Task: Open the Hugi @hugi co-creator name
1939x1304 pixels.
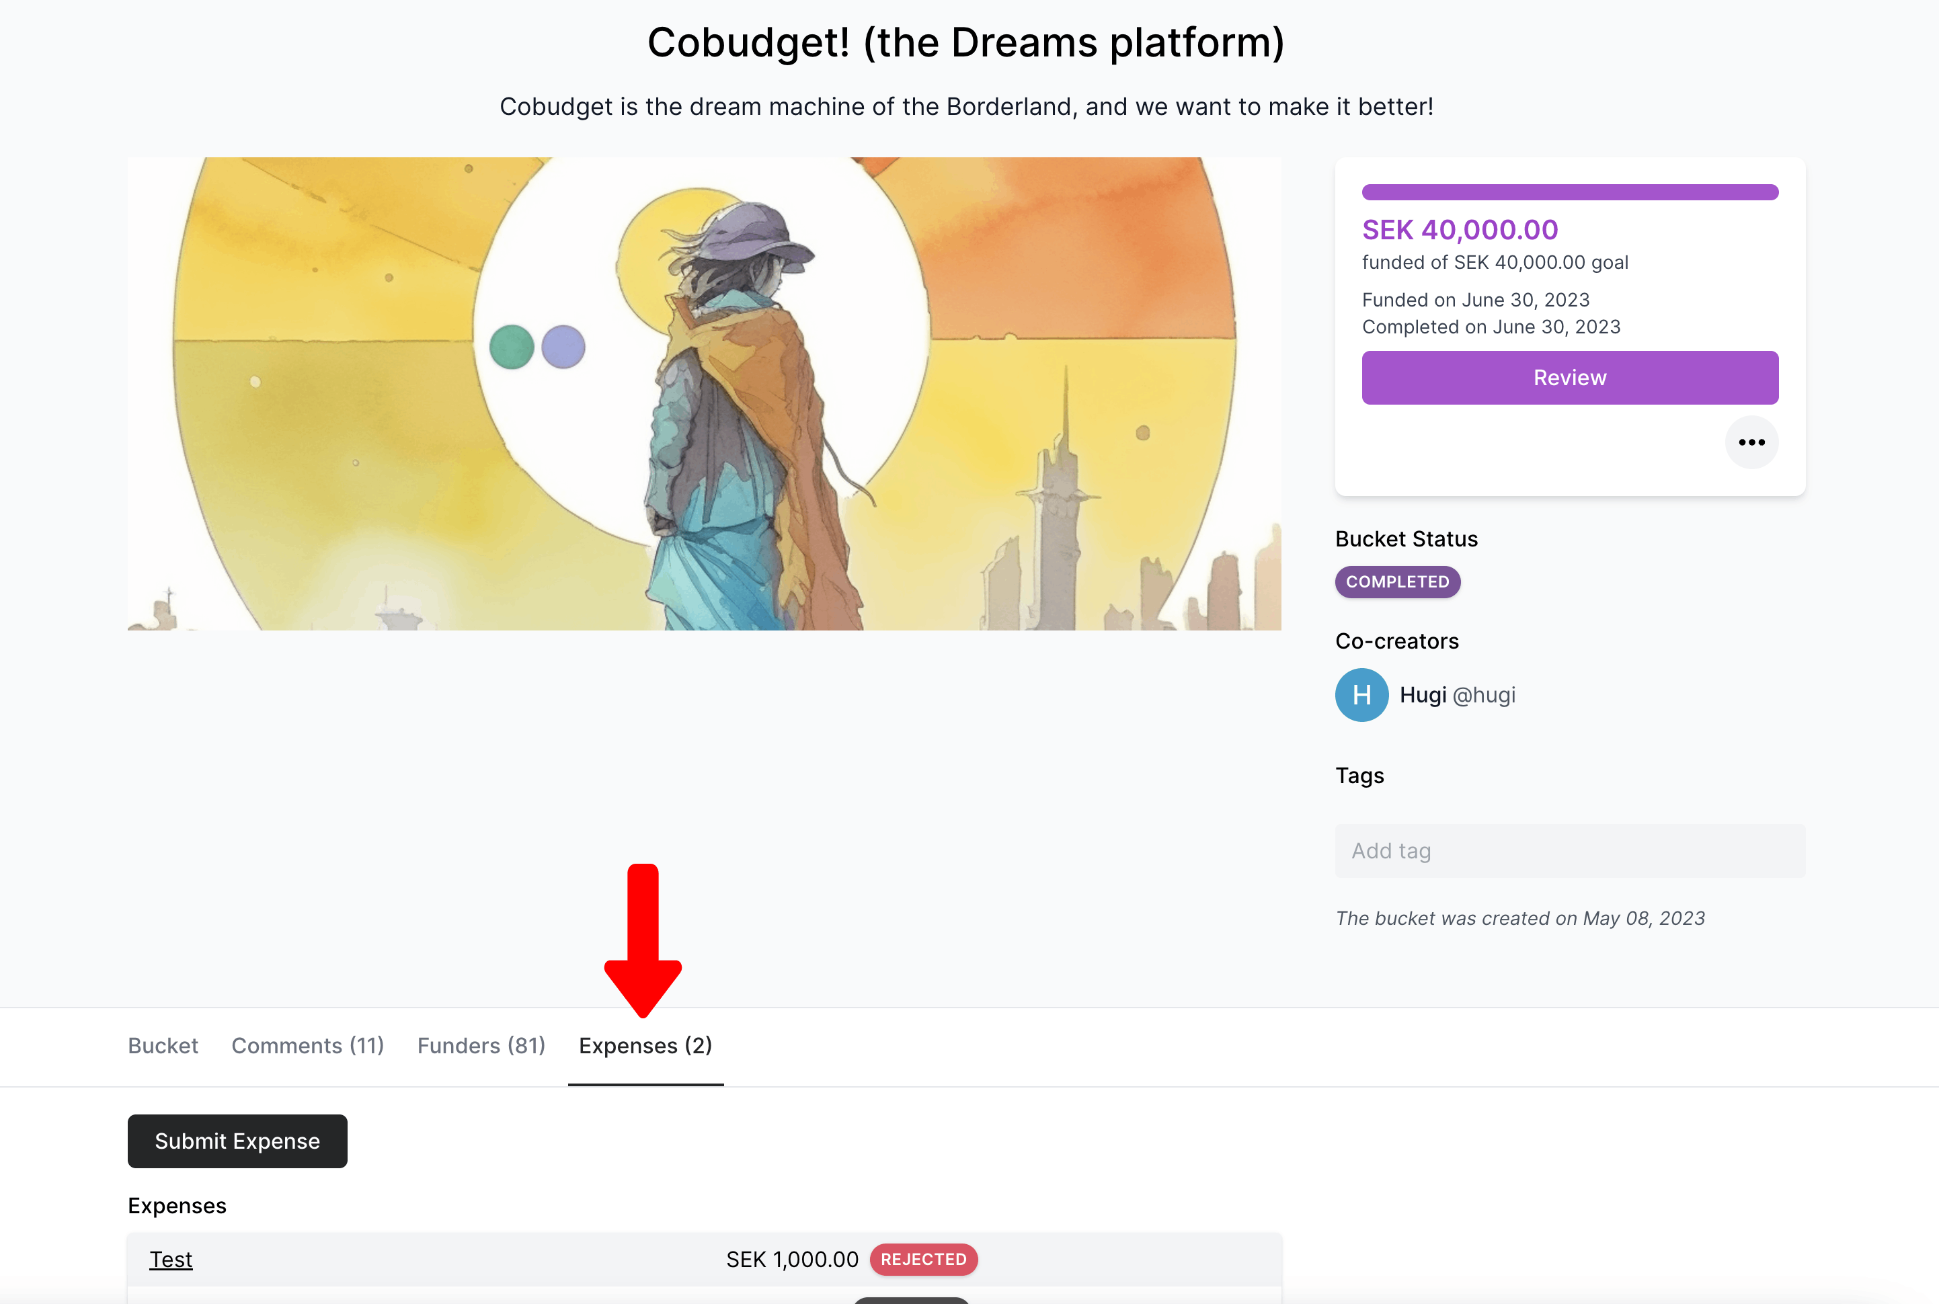Action: 1458,695
